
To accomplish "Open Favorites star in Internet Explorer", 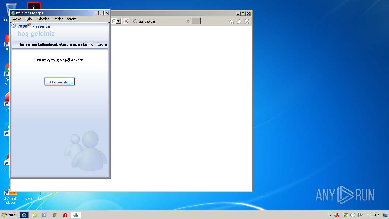I will click(x=239, y=22).
